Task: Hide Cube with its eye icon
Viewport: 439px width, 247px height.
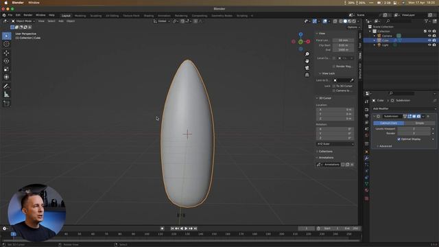Action: [x=429, y=40]
